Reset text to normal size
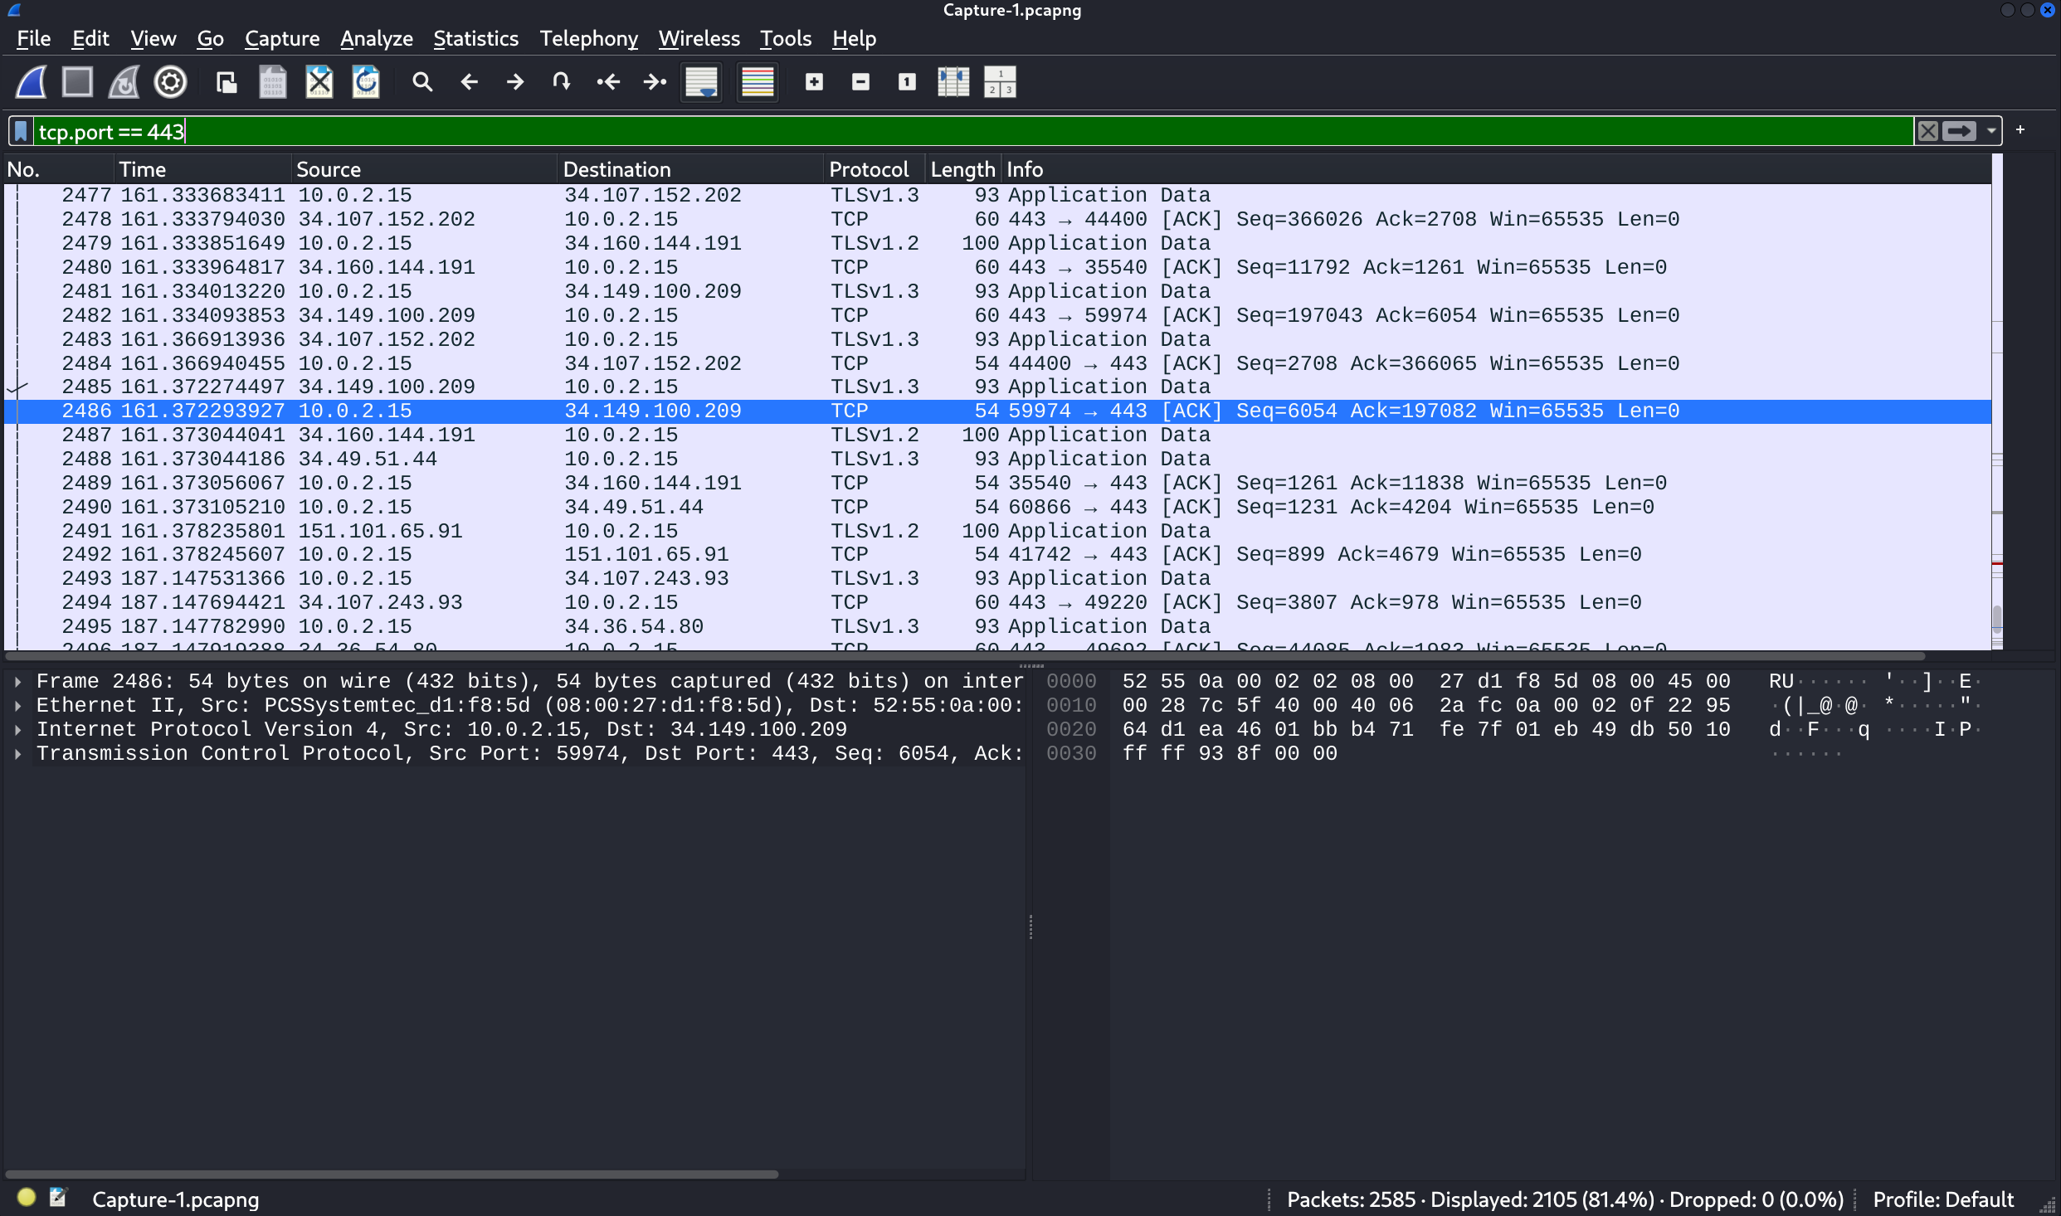Image resolution: width=2061 pixels, height=1216 pixels. point(907,82)
